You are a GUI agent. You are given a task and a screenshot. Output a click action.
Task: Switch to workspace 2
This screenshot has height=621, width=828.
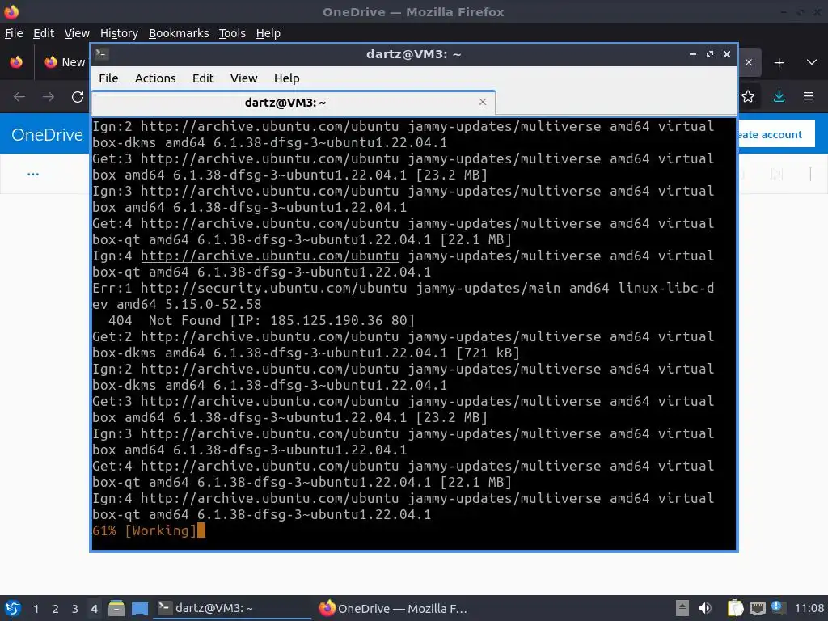click(x=56, y=609)
